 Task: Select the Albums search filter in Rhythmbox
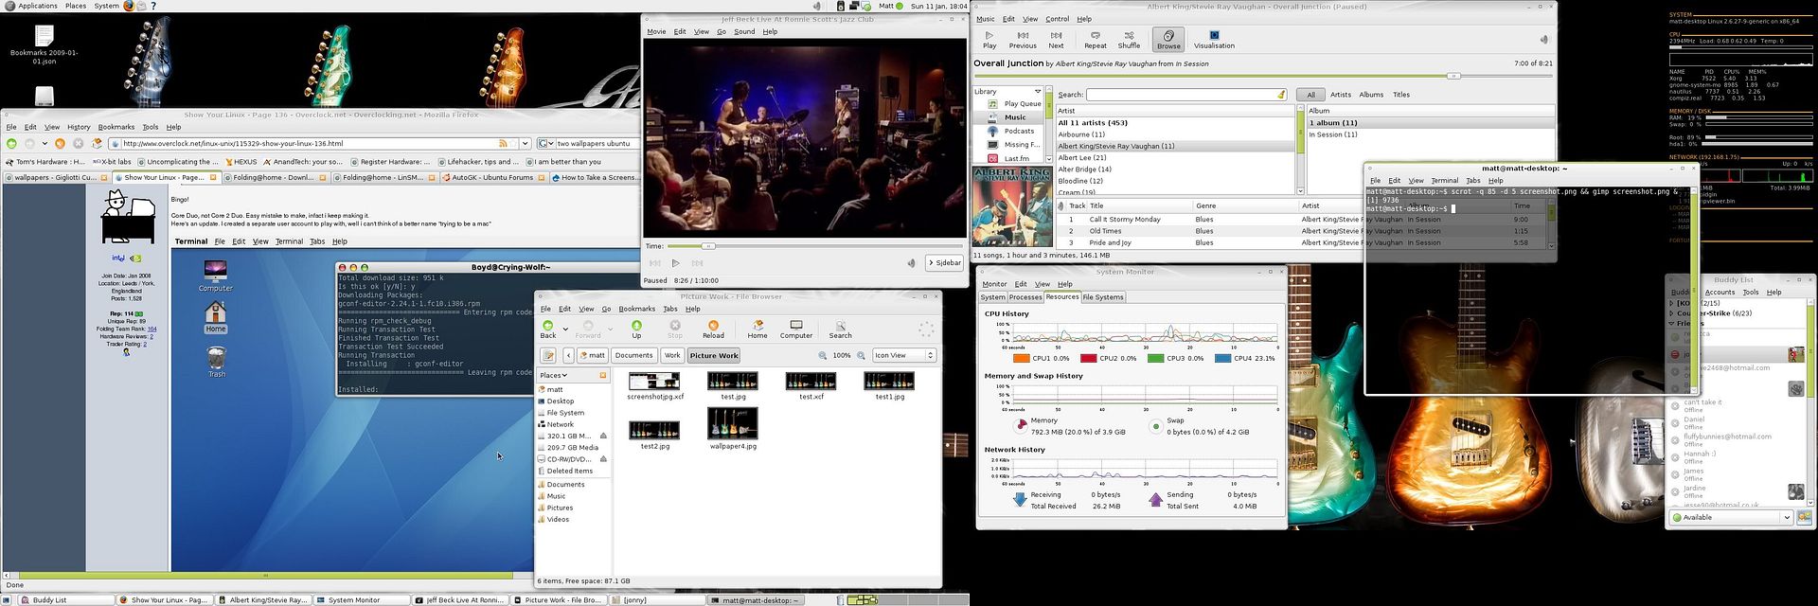[1371, 95]
